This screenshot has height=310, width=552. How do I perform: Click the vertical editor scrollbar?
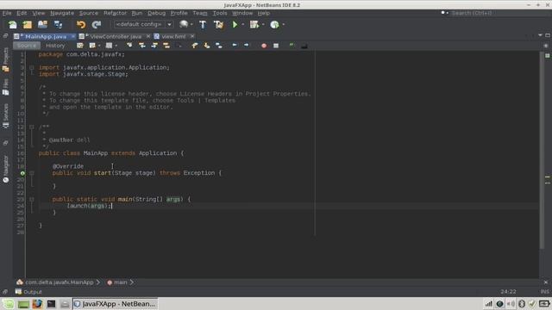tap(542, 151)
